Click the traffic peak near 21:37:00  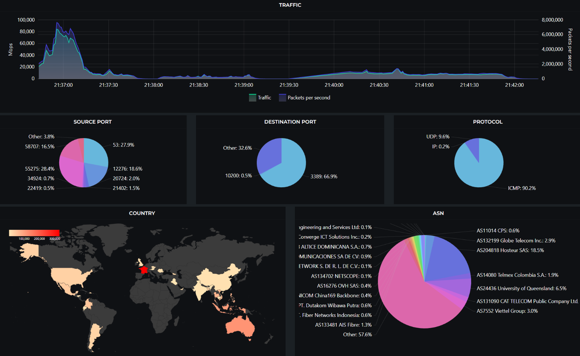[x=57, y=23]
